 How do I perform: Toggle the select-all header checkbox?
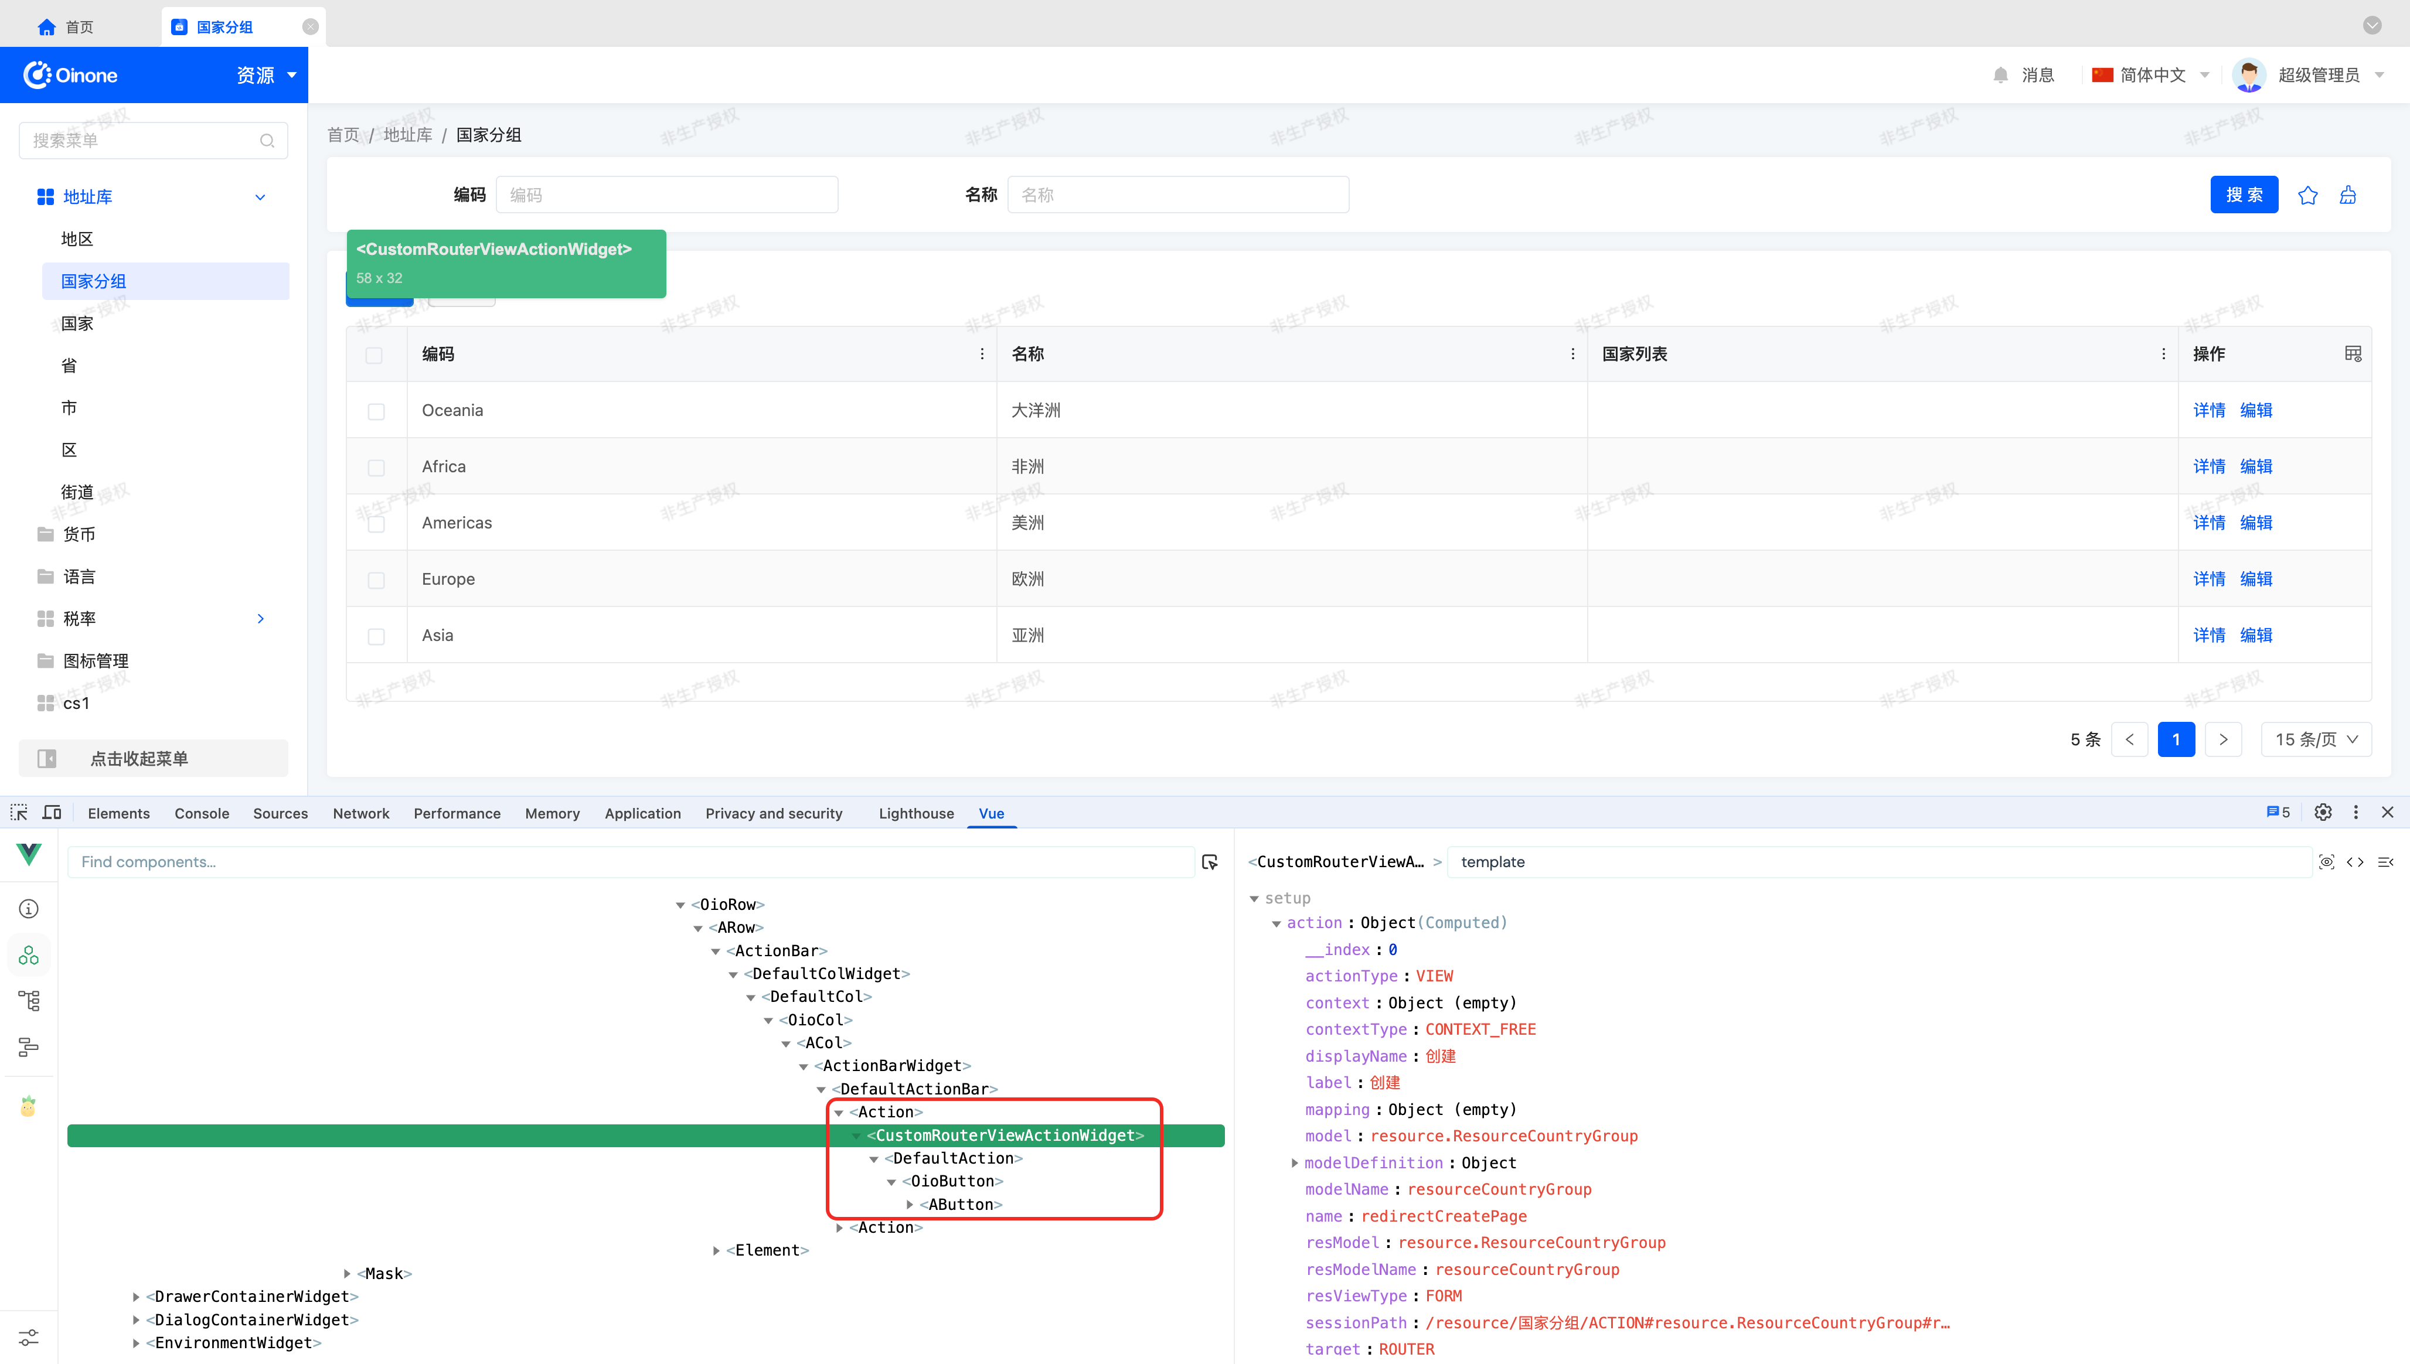click(x=374, y=355)
